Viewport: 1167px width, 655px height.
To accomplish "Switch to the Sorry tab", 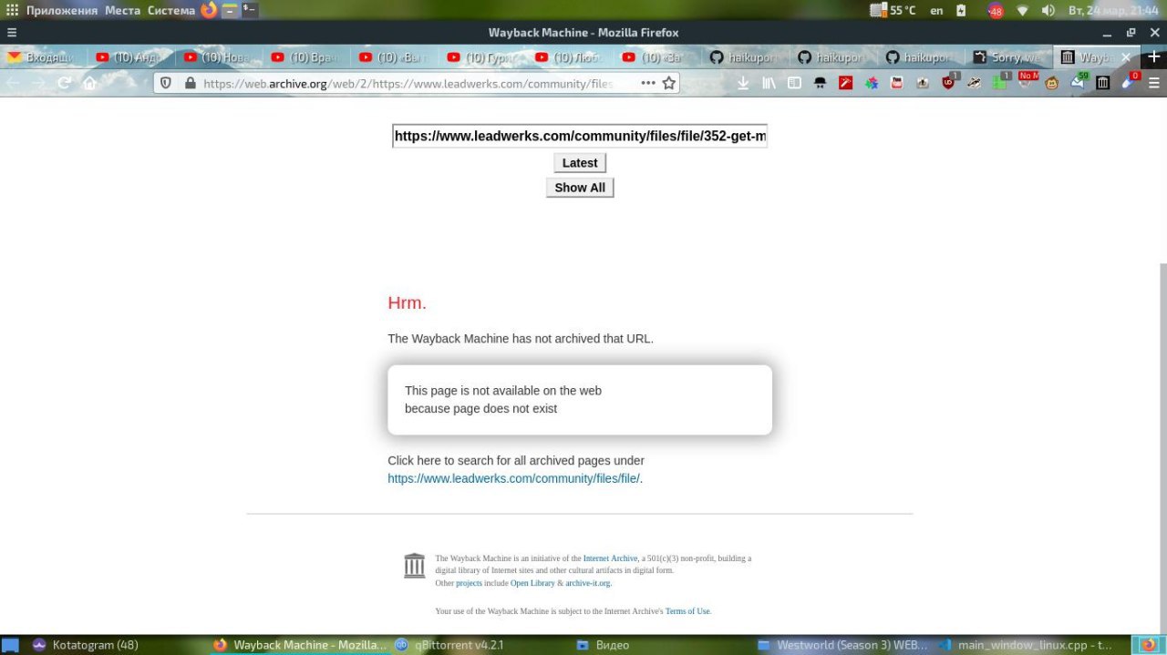I will pyautogui.click(x=1009, y=56).
